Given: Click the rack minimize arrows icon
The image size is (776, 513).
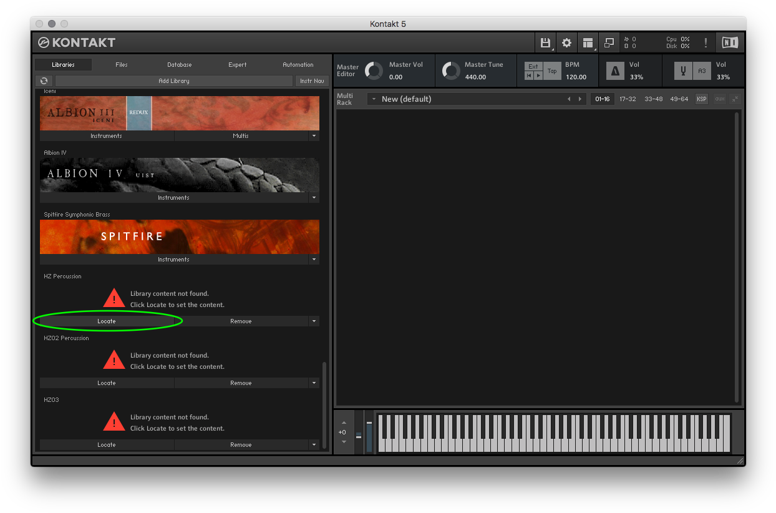Looking at the screenshot, I should [x=735, y=99].
